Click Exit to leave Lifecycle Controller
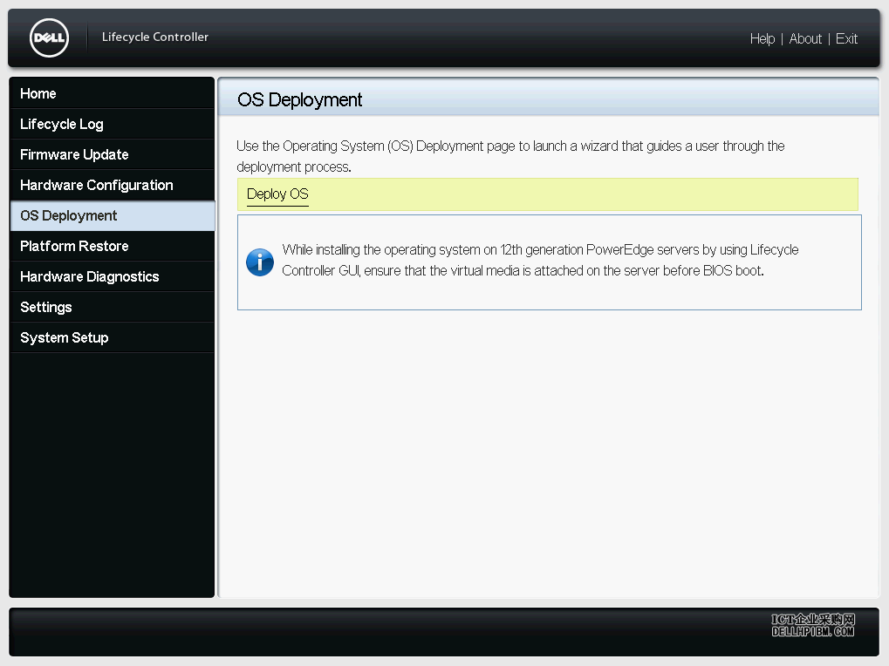The image size is (889, 666). coord(846,38)
